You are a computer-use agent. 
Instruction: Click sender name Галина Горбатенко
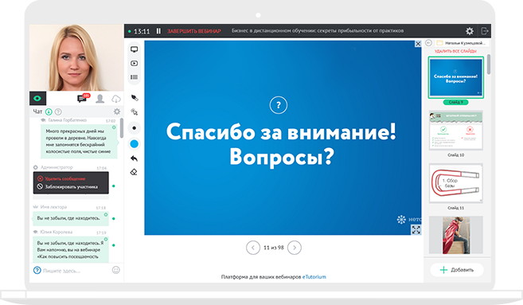68,120
